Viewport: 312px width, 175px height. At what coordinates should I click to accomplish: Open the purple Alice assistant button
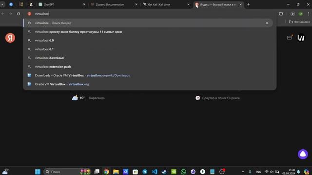[x=303, y=154]
